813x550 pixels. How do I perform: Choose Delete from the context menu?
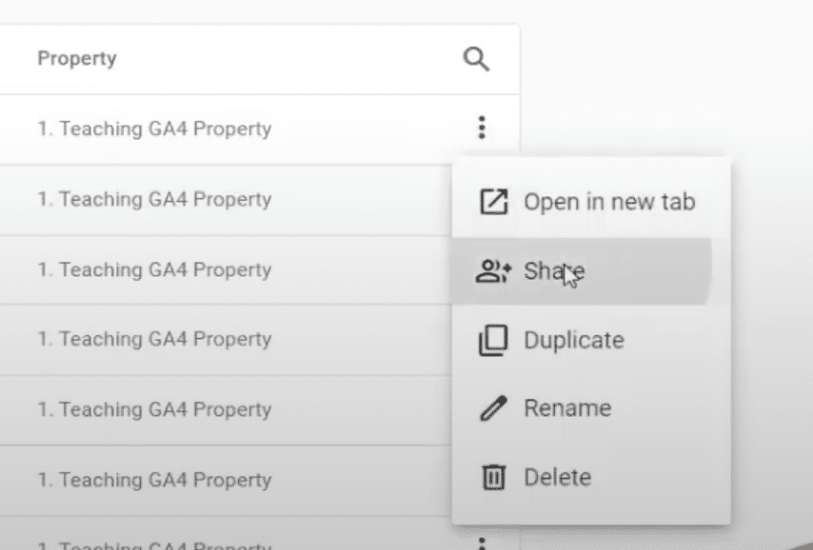point(559,477)
